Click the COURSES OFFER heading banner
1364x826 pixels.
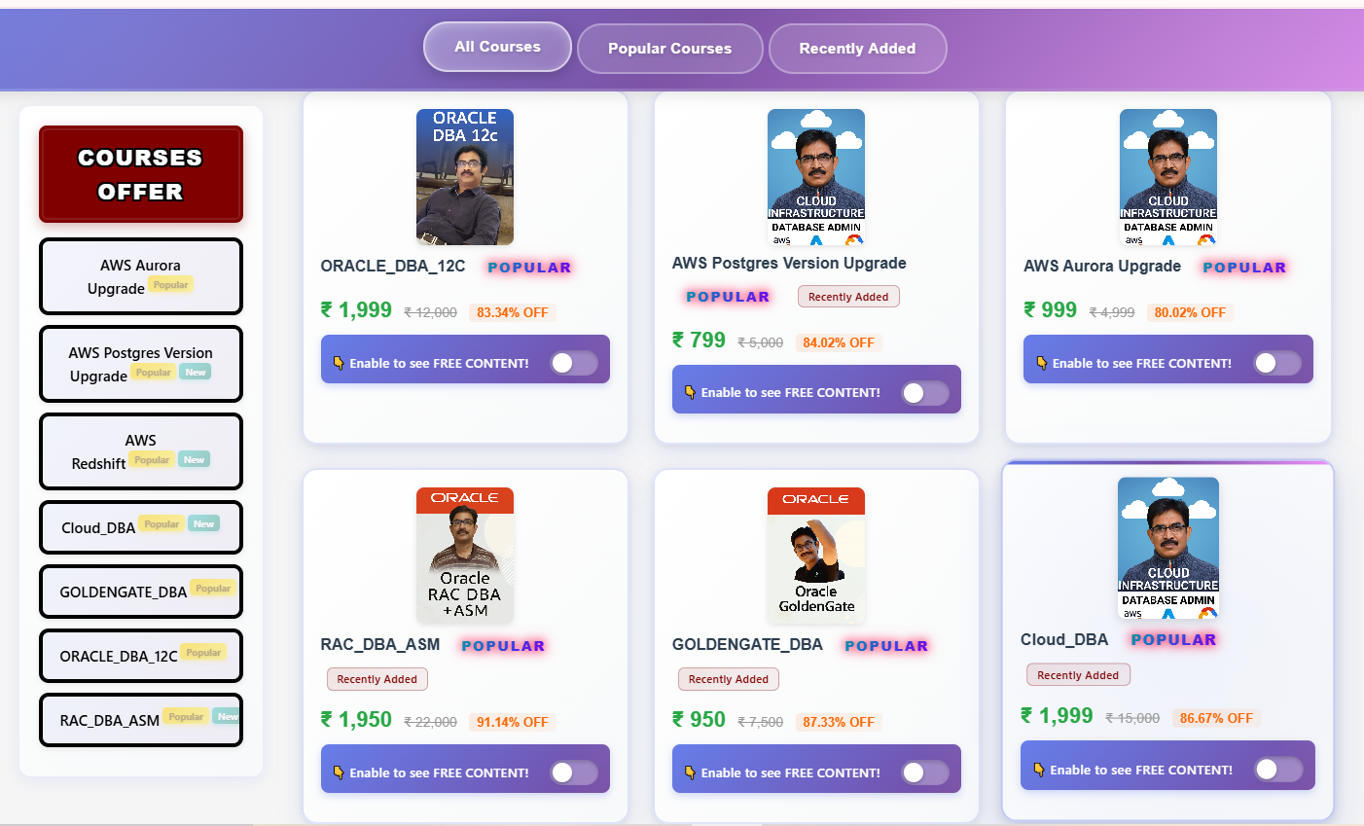(140, 174)
